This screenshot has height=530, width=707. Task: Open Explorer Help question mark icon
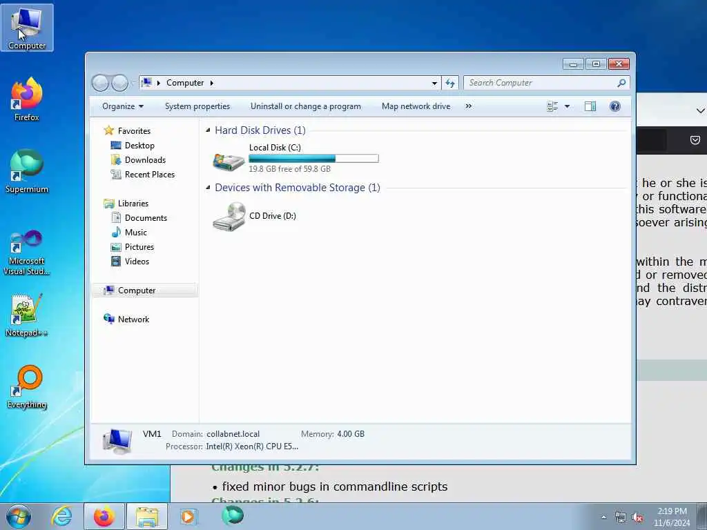[615, 106]
